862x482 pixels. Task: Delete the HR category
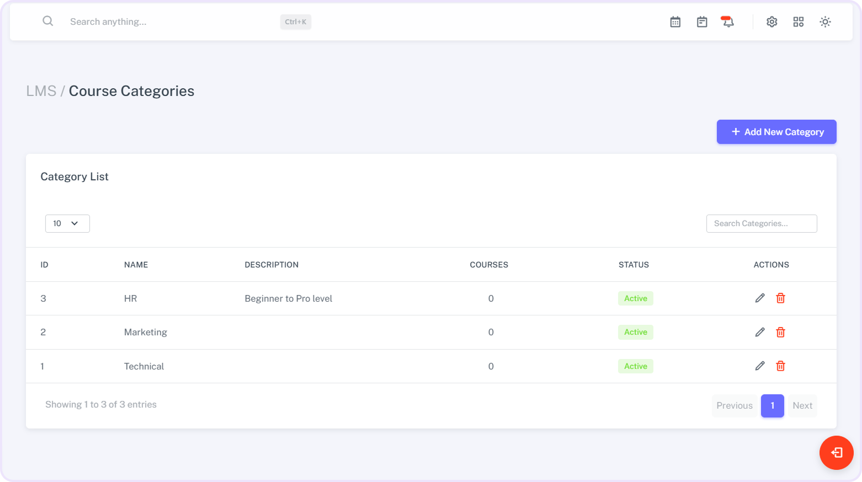coord(780,298)
